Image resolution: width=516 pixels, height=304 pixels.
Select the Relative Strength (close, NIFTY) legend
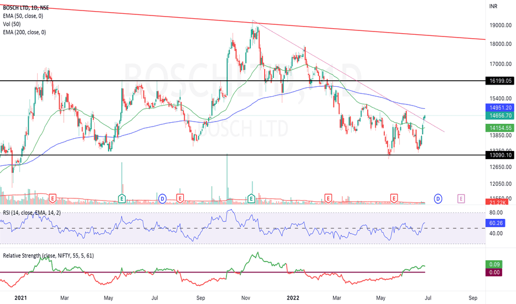point(48,255)
